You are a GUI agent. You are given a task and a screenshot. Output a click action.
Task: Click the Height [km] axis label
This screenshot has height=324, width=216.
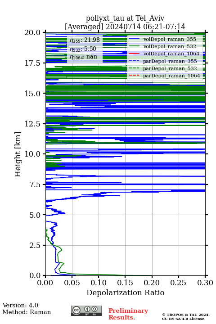pyautogui.click(x=18, y=154)
